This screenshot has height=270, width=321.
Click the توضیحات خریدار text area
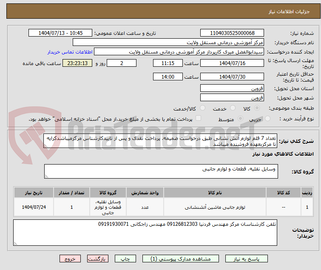pyautogui.click(x=145, y=233)
